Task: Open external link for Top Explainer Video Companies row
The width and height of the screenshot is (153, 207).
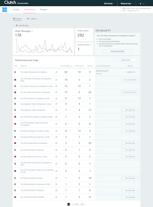Action: click(x=56, y=110)
